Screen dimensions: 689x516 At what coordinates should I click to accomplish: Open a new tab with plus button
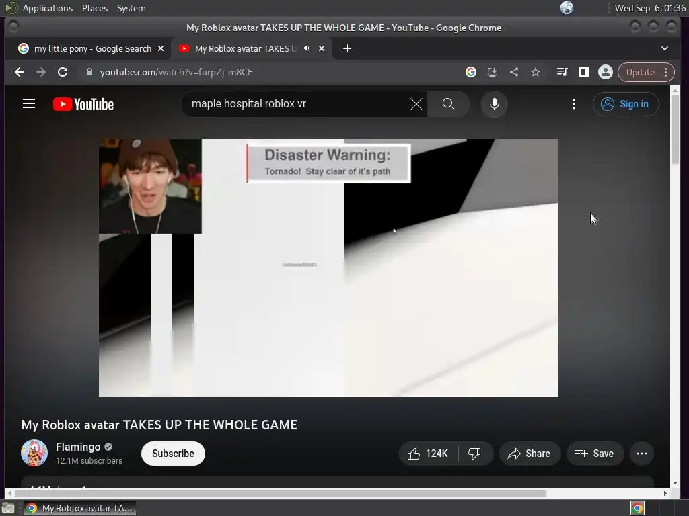coord(347,48)
